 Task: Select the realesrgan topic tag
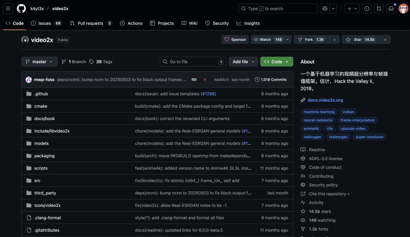pos(338,137)
